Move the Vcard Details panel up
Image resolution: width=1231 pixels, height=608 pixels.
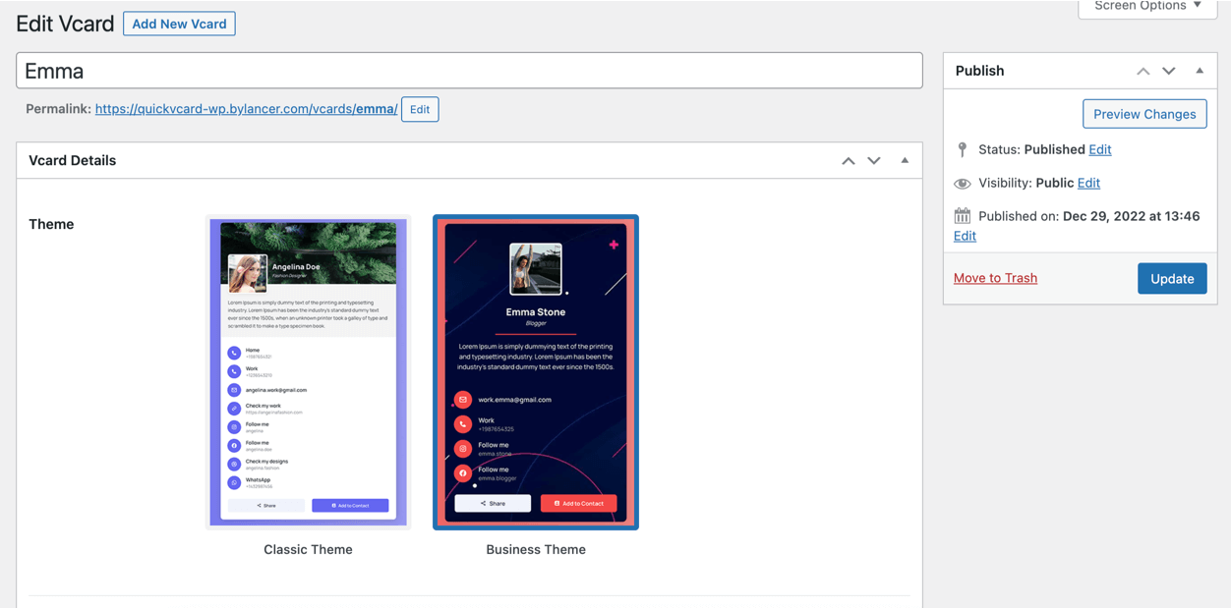pyautogui.click(x=848, y=161)
